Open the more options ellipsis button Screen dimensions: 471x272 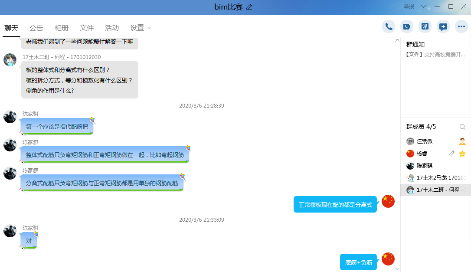[461, 26]
